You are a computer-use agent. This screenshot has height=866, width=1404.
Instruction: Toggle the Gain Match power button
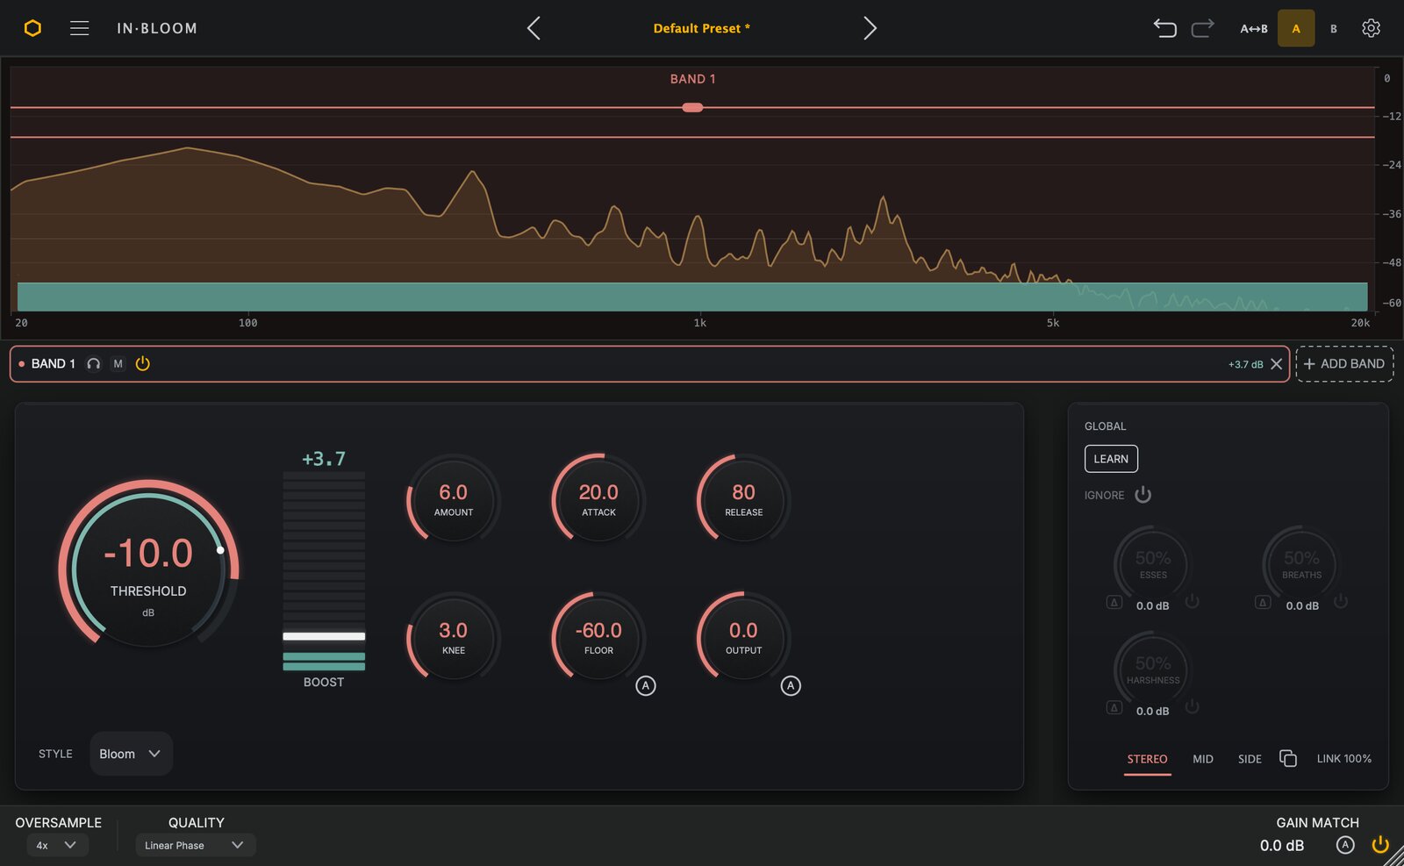1380,845
